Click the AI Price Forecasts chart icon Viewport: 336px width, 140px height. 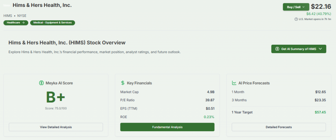[234, 83]
